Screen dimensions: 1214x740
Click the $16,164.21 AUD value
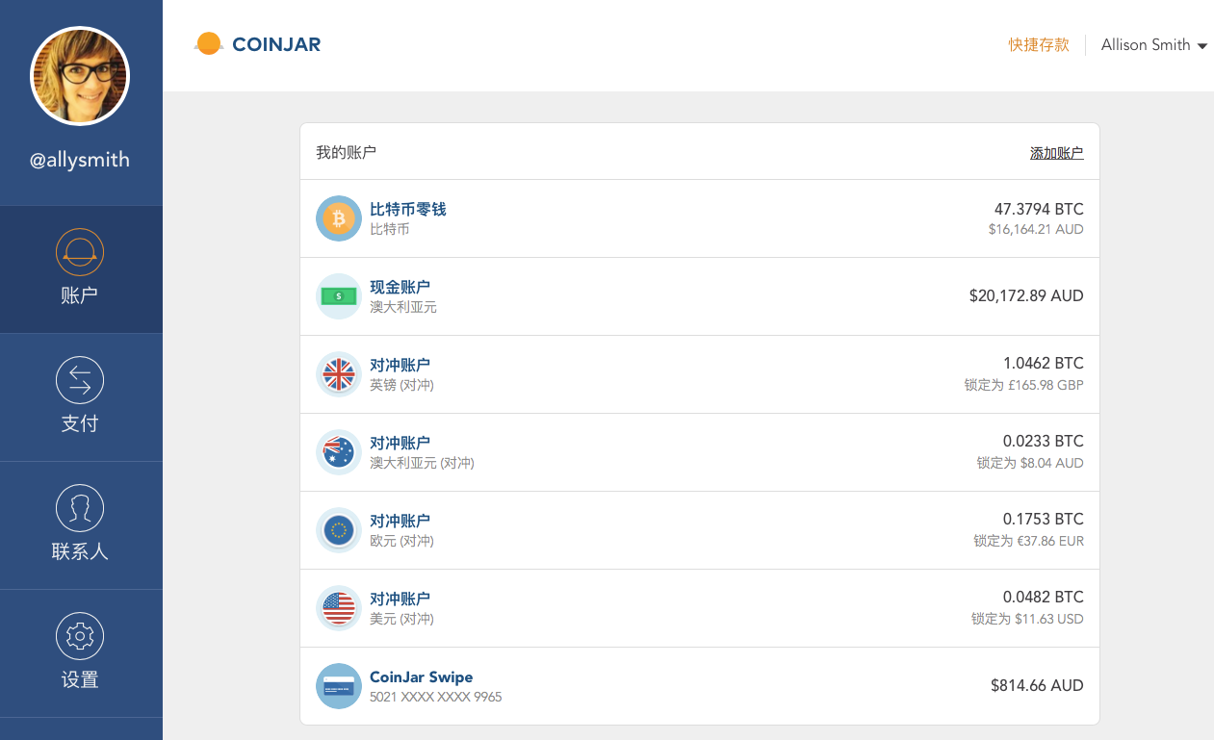[1036, 230]
